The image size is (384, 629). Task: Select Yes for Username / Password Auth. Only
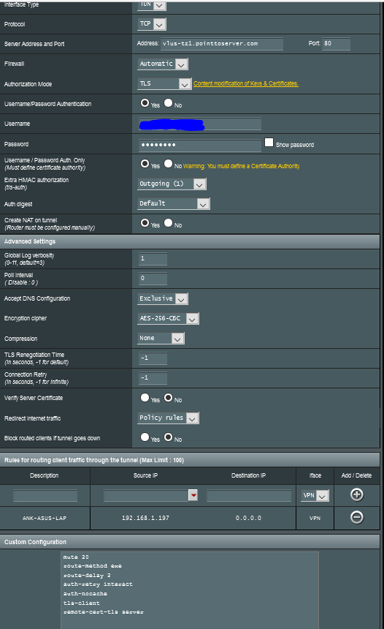coord(145,164)
